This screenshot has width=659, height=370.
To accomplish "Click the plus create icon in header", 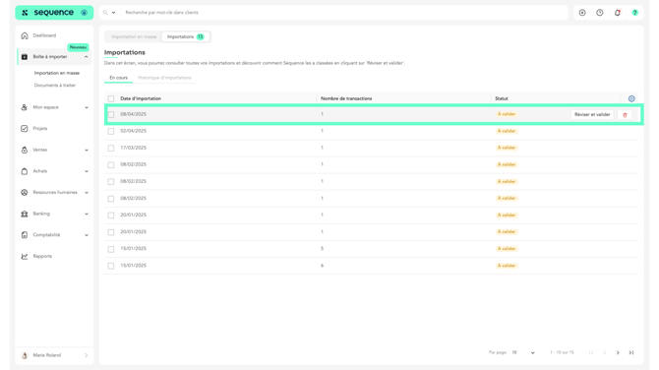I will click(582, 13).
